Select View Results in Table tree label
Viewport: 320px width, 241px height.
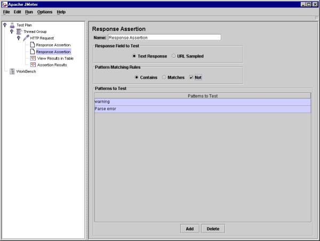point(55,59)
